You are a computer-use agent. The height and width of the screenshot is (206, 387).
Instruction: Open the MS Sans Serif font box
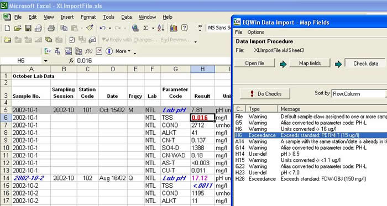point(219,28)
